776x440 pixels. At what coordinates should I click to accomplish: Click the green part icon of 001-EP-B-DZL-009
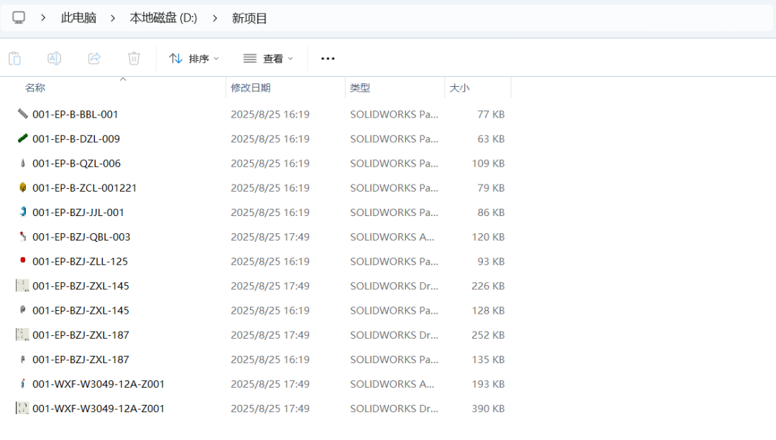[x=23, y=139]
